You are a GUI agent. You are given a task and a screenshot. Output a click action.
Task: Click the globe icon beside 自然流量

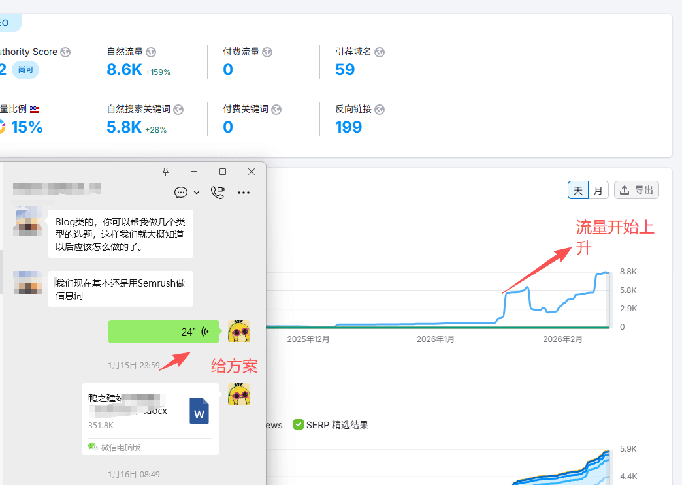coord(151,52)
